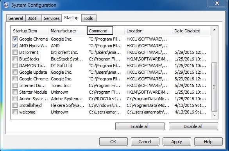This screenshot has height=151, width=229.
Task: Click the Apply button
Action: pos(177,142)
